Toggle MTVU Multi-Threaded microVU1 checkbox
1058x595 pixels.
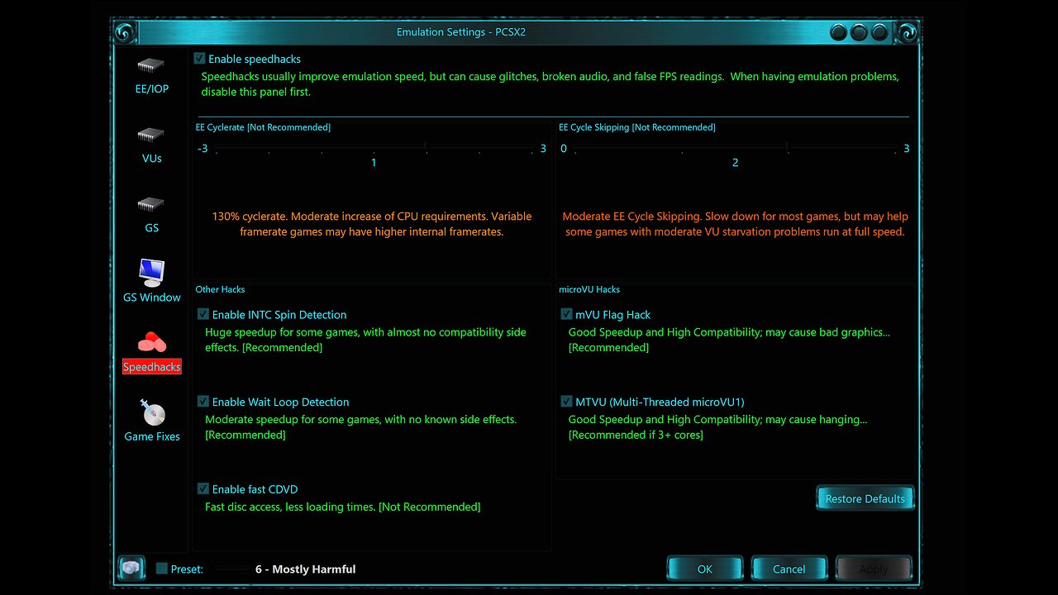click(x=566, y=402)
